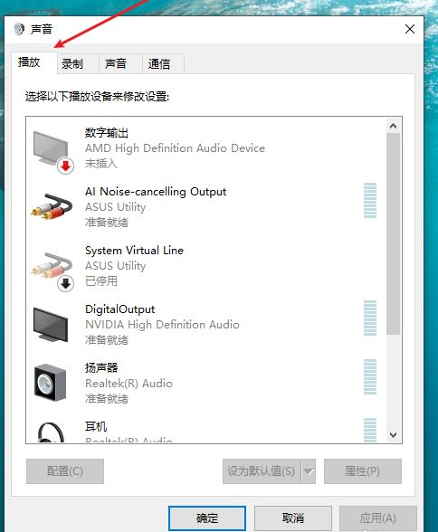Click the AI Noise-cancelling Output cable icon
438x532 pixels.
click(x=52, y=206)
